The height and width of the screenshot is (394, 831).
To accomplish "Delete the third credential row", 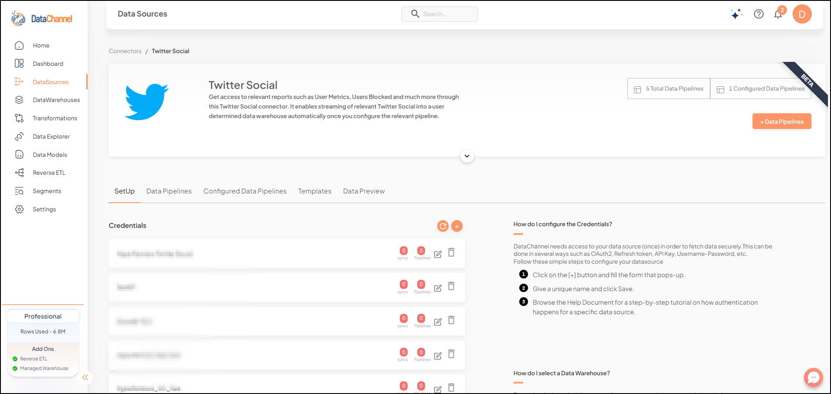I will (x=451, y=320).
